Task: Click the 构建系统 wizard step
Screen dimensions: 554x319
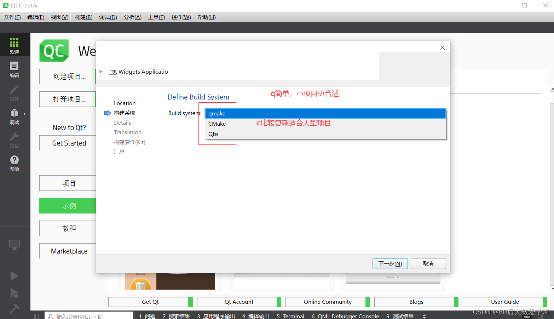Action: pos(125,113)
